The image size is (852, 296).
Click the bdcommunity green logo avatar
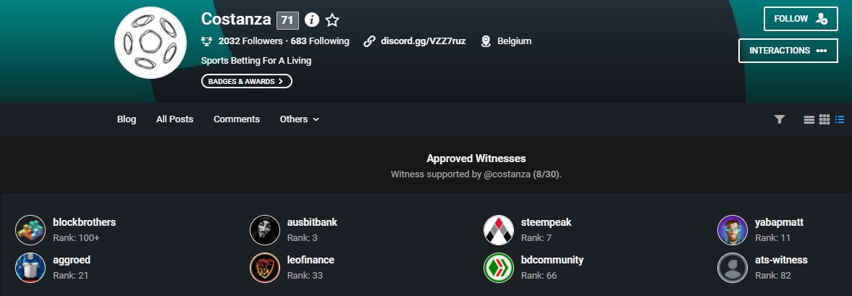click(499, 268)
